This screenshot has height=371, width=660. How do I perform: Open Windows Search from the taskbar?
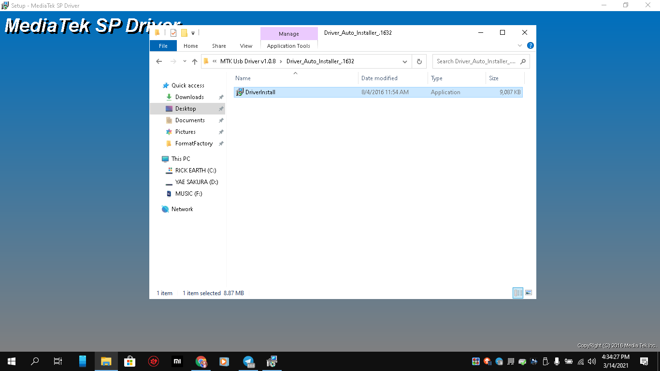pos(35,361)
